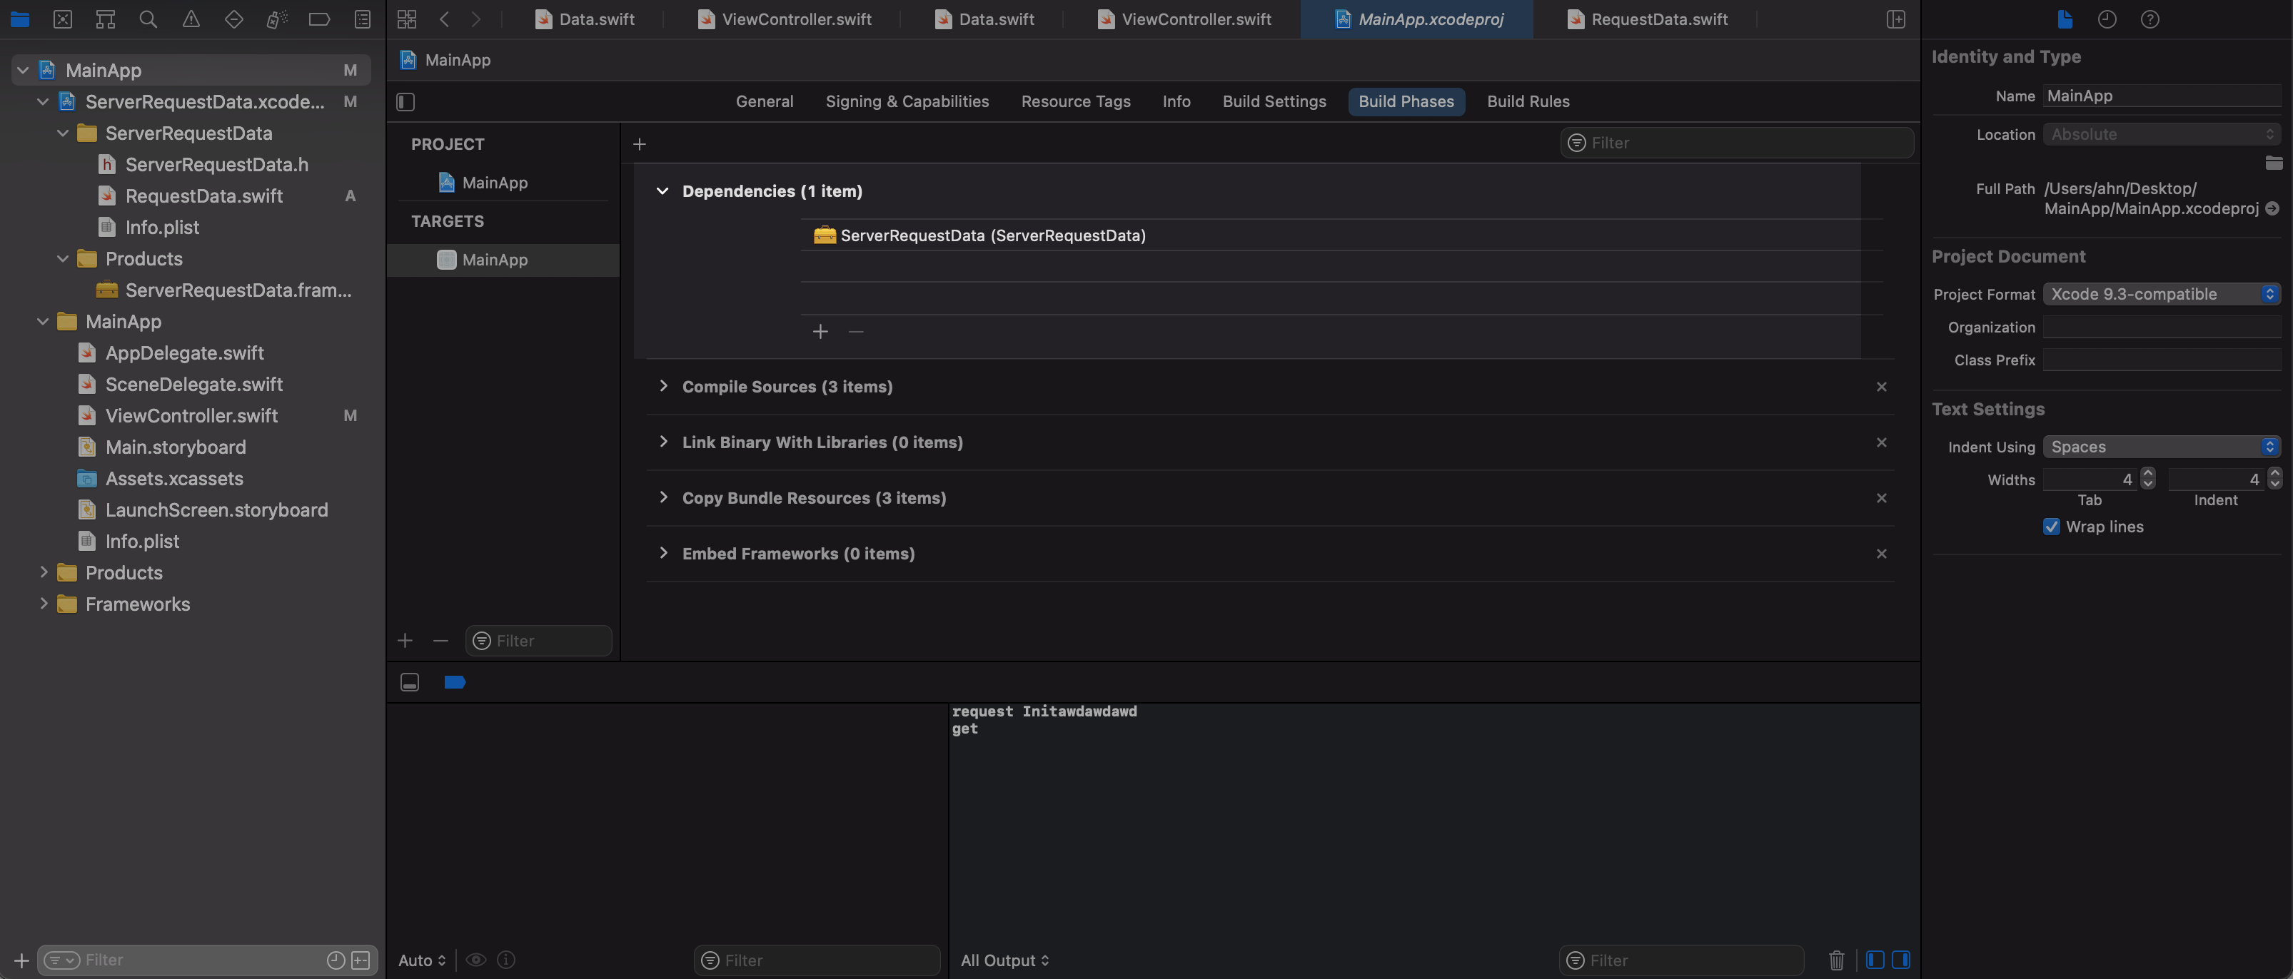The height and width of the screenshot is (979, 2293).
Task: Add a dependency with the plus button
Action: tap(820, 332)
